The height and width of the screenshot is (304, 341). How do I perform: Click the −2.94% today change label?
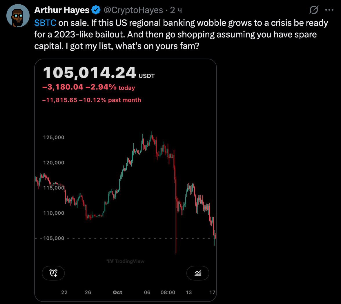110,87
